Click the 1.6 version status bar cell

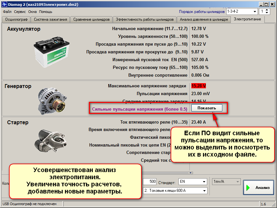click(x=263, y=204)
